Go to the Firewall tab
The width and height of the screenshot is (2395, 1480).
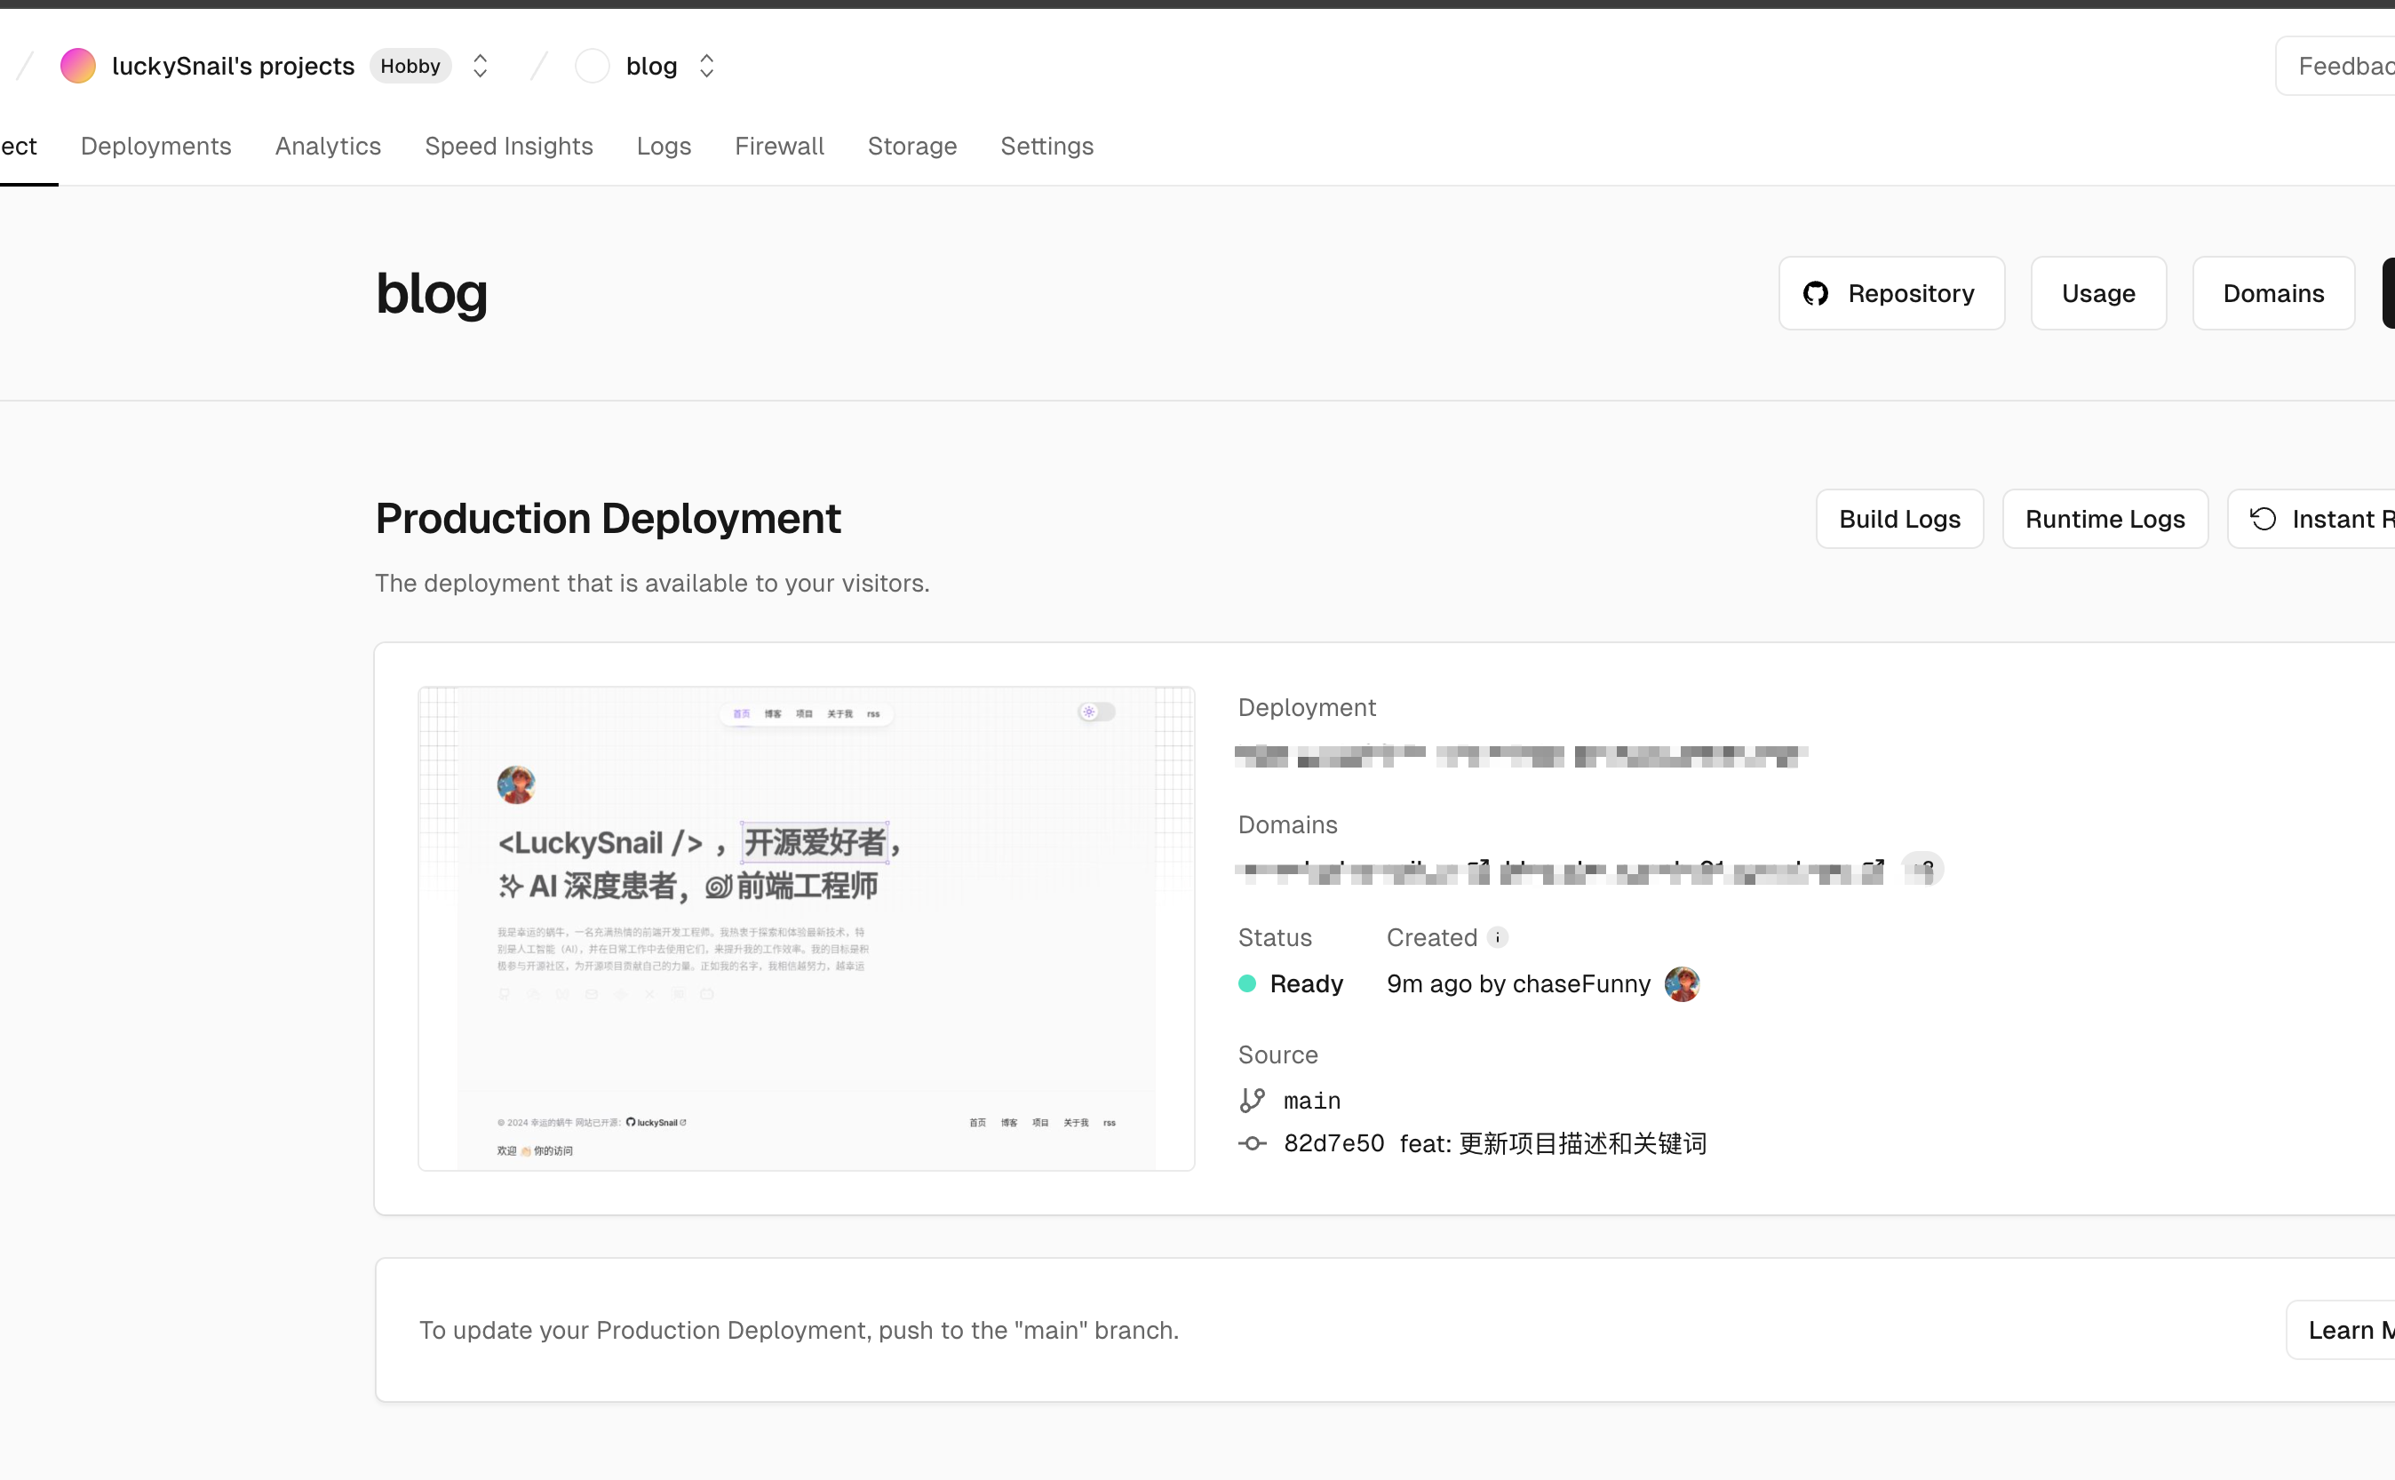779,146
